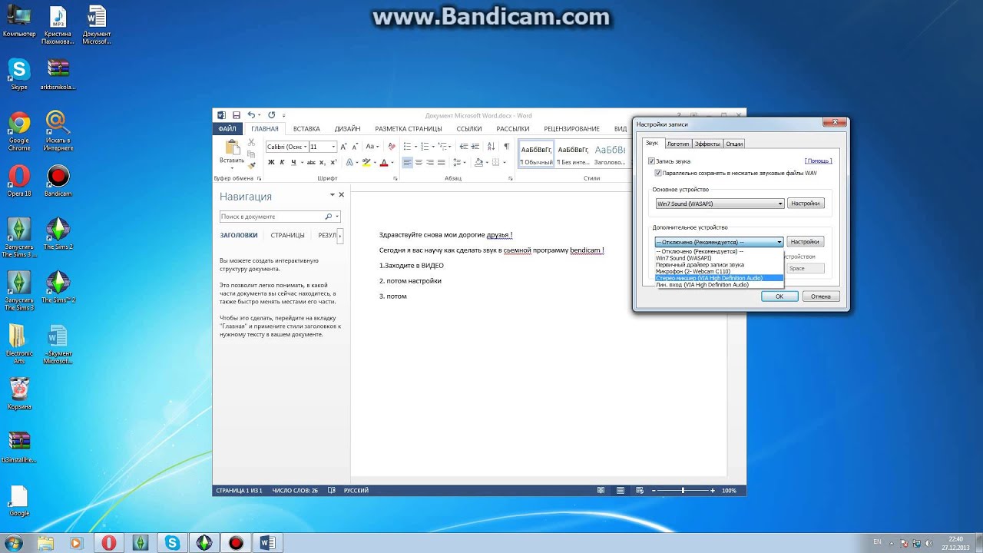
Task: Switch to the ССЫЛКИ ribbon tab
Action: pyautogui.click(x=469, y=129)
